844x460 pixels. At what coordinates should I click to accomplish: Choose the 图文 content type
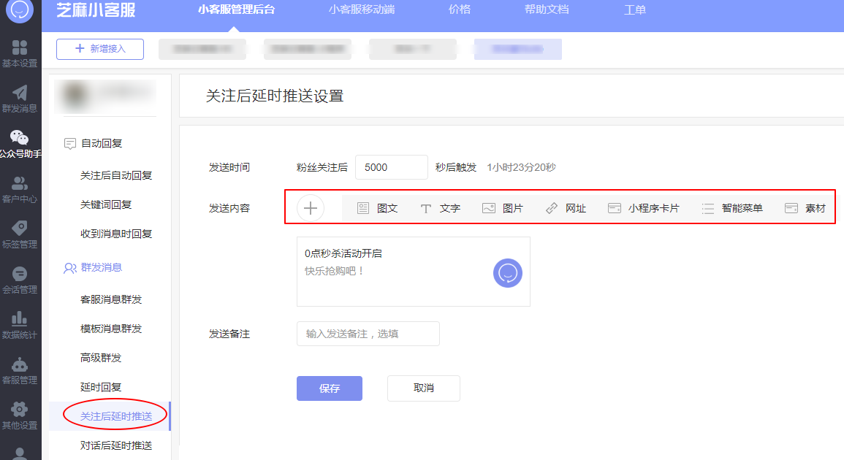coord(377,208)
